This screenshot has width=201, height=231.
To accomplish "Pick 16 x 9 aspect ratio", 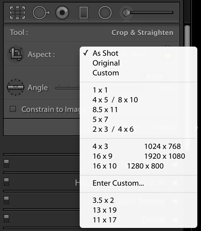I will [x=102, y=156].
